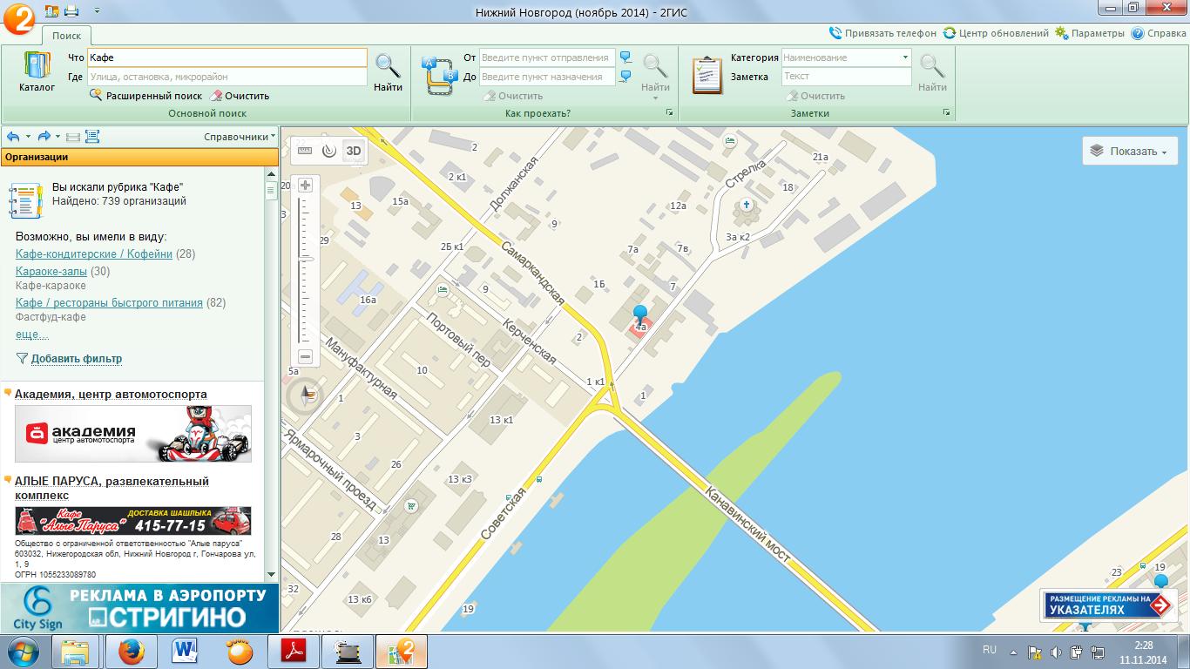Open Параметры settings
Screen dimensions: 1190x669
pyautogui.click(x=1090, y=33)
